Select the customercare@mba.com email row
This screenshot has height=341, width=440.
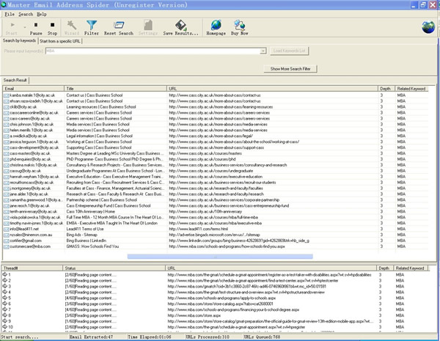(x=31, y=248)
